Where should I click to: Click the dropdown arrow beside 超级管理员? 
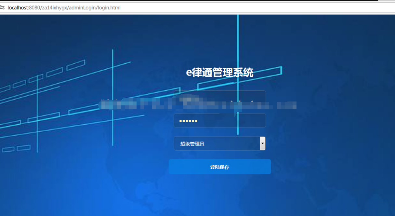[x=263, y=143]
